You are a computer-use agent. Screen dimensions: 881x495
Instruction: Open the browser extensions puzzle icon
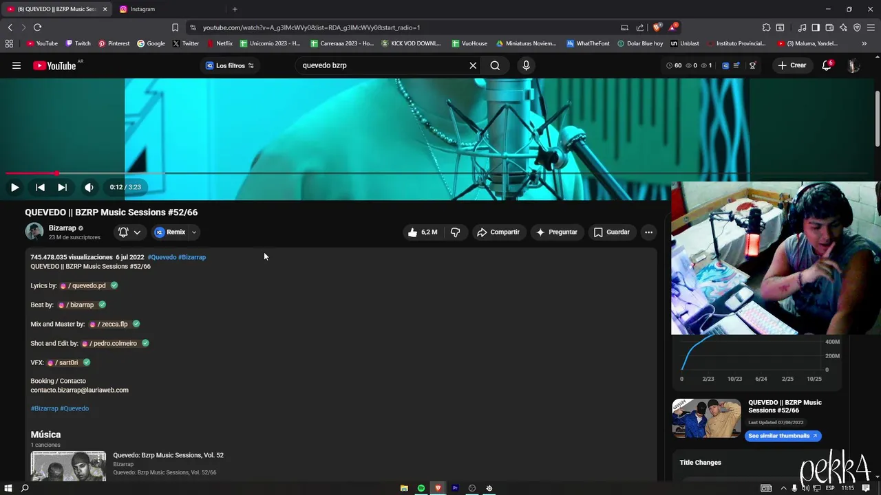766,27
